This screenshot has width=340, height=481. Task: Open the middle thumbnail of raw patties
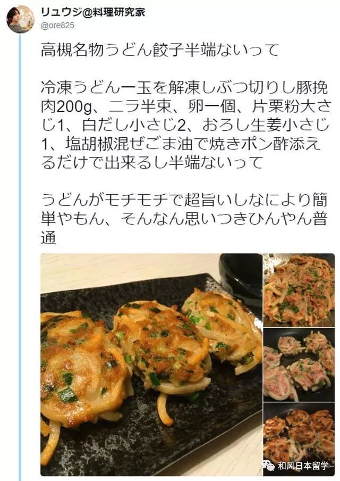[x=299, y=364]
